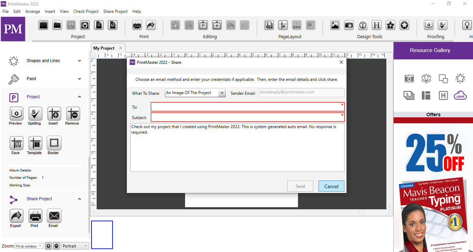
Task: Close the My Project tab
Action: pos(121,48)
